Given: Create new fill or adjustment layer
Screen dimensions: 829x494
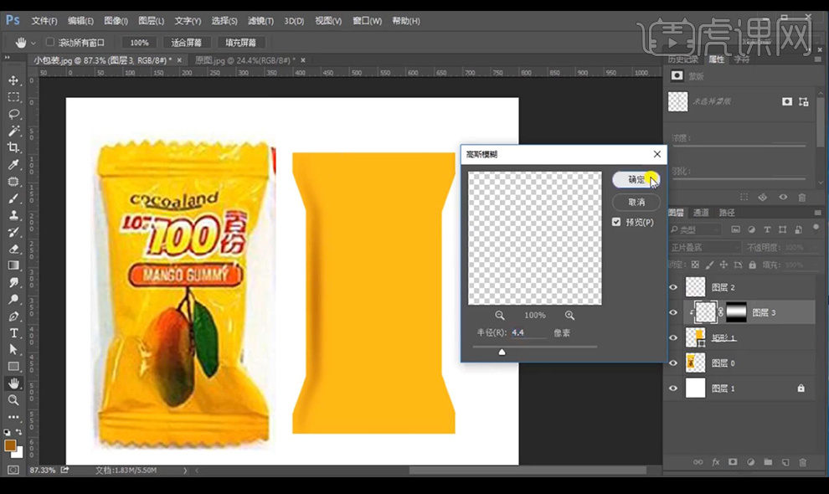Looking at the screenshot, I should pos(750,461).
